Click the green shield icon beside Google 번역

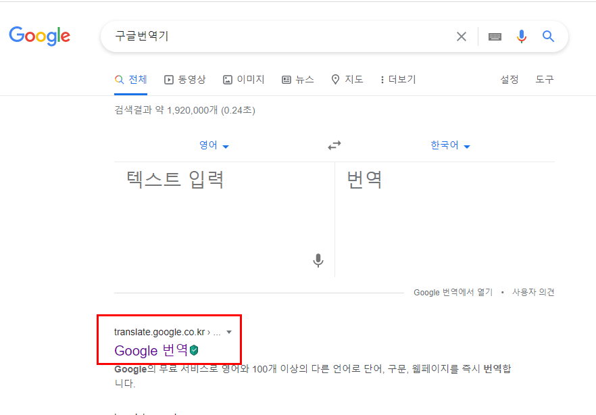click(194, 350)
